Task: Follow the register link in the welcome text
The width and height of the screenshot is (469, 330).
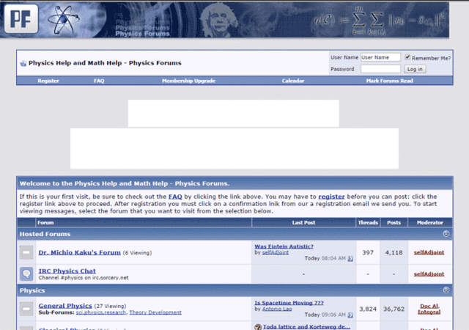Action: pyautogui.click(x=331, y=197)
